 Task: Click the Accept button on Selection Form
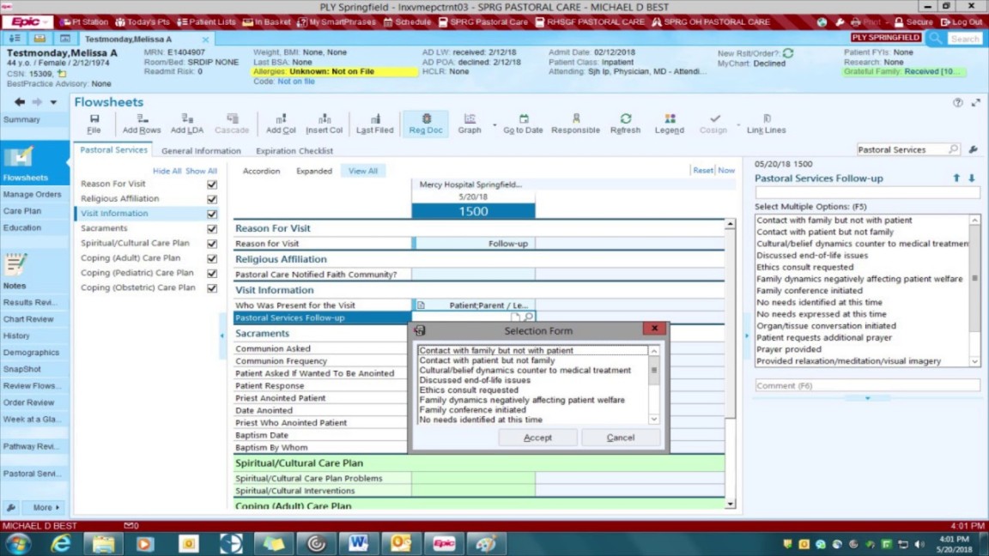537,437
